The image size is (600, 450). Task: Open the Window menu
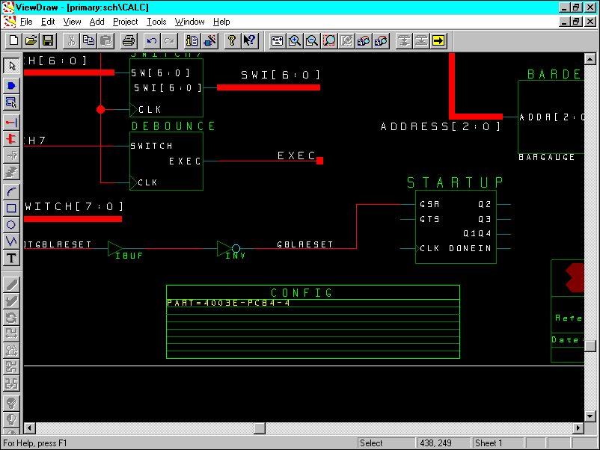click(x=189, y=22)
